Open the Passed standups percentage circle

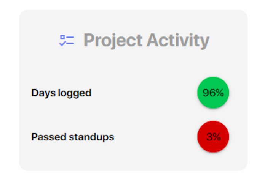point(213,137)
